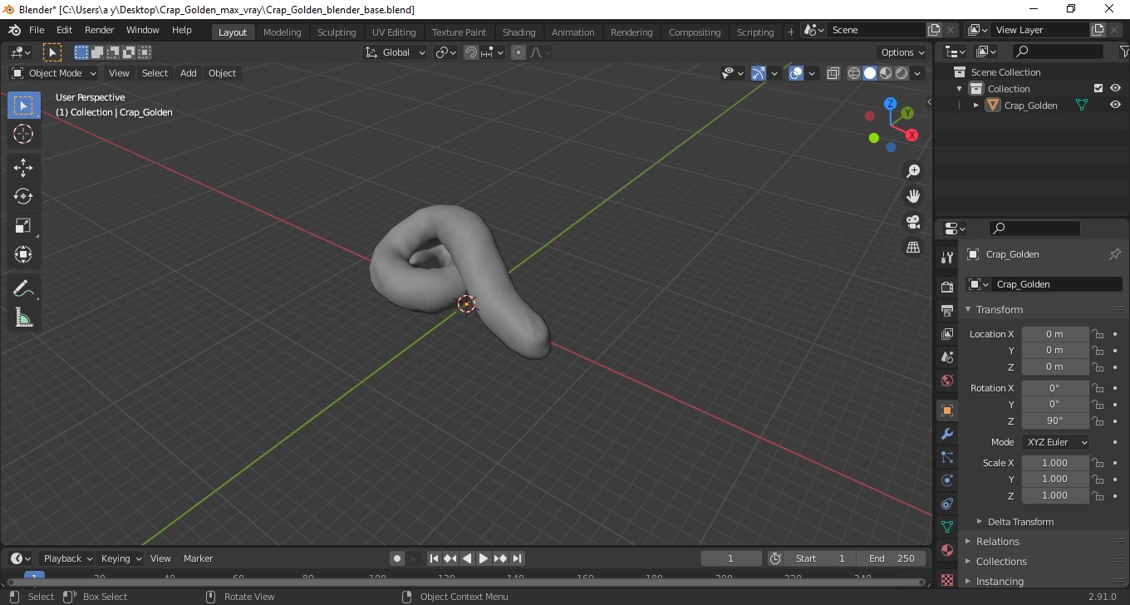Select the Measure tool
This screenshot has width=1130, height=605.
coord(23,317)
